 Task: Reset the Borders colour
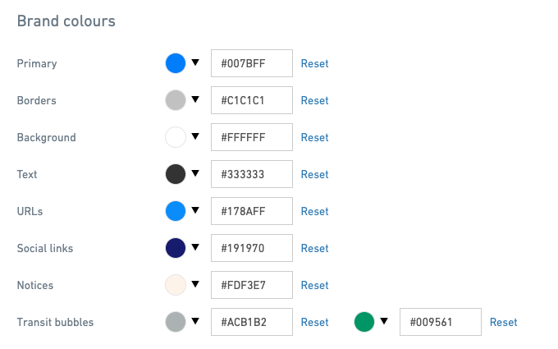pos(314,100)
